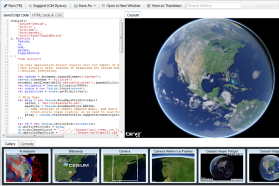Click the 'cb.dayTileProvider = bing' line
Screen dimensions: 279x186
41,127
